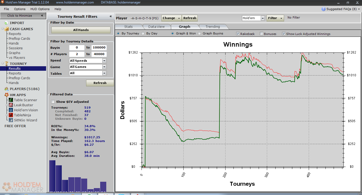Open vs Players under Cash Games
The height and width of the screenshot is (195, 362).
tap(17, 58)
